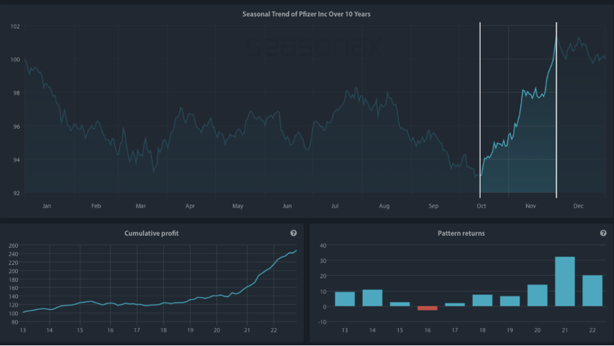Click the highlighted seasonal peak in November
The image size is (614, 346).
(556, 37)
